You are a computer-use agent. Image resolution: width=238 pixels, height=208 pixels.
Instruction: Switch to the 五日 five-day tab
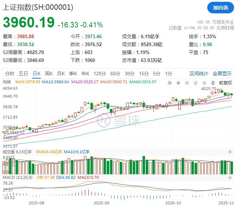click(x=23, y=74)
